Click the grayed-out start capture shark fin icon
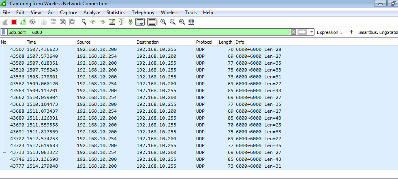This screenshot has height=179, width=398. coord(5,22)
